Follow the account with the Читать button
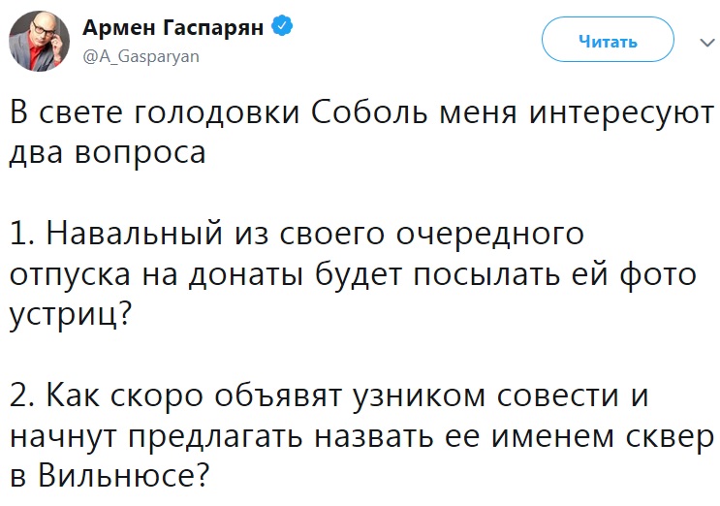Image resolution: width=720 pixels, height=506 pixels. 608,40
